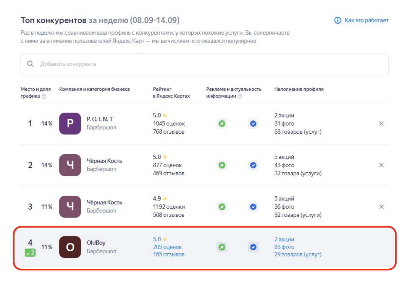The width and height of the screenshot is (417, 282).
Task: Open OldBoy '205 оценок' link
Action: click(167, 247)
